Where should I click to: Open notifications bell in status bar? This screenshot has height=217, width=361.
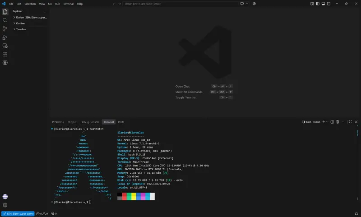[356, 213]
